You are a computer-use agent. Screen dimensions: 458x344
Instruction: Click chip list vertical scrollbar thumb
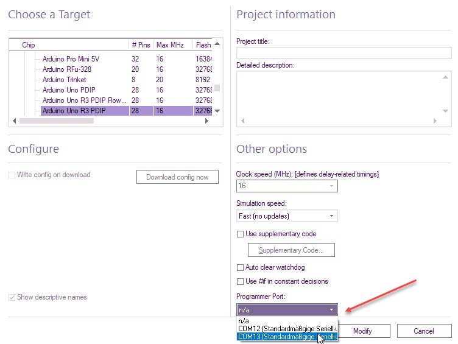pos(217,88)
